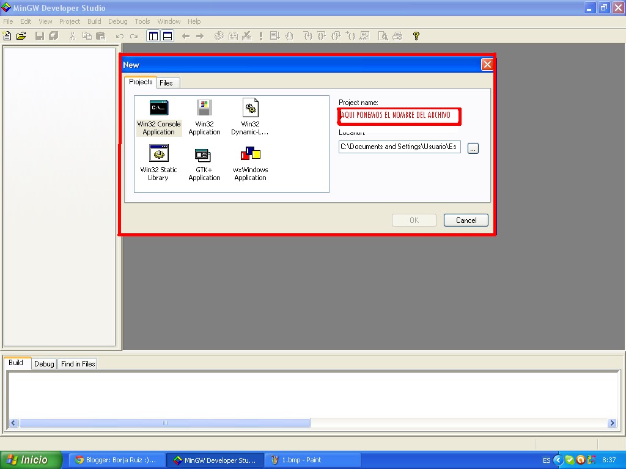The image size is (626, 469).
Task: Select wxWindows Application project type
Action: click(x=250, y=163)
